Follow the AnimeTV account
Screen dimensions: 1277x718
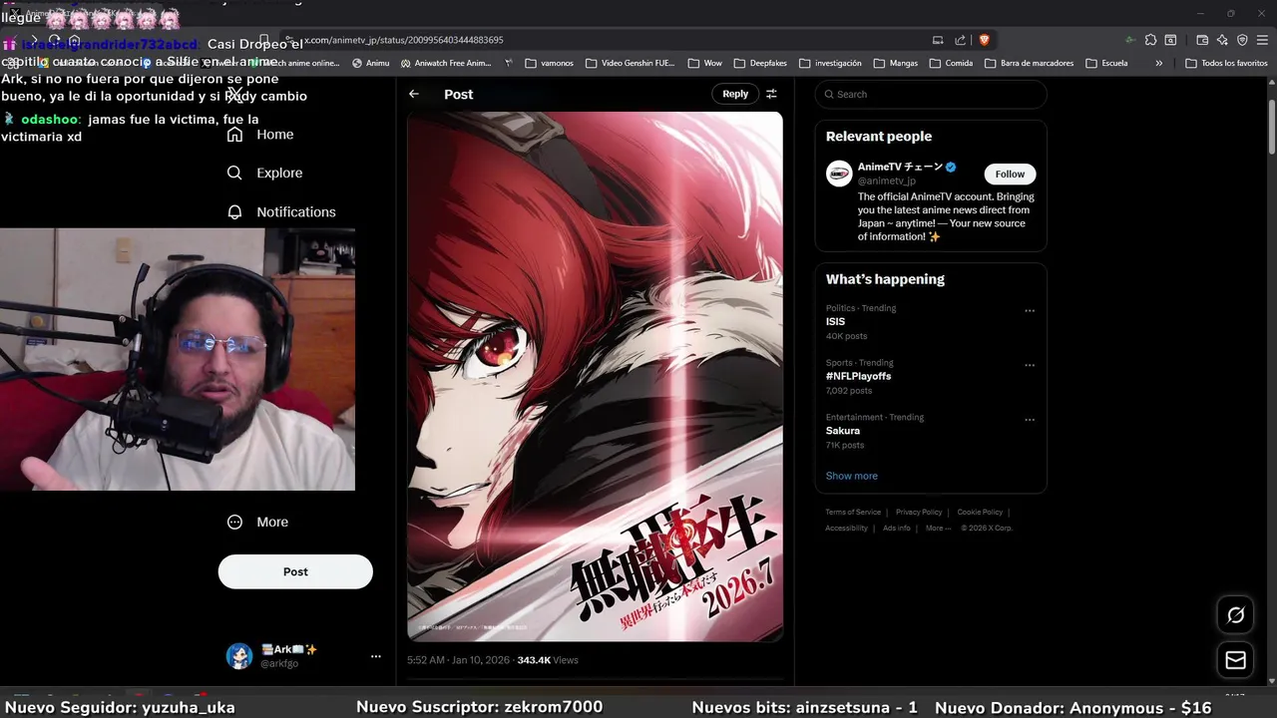point(1010,174)
